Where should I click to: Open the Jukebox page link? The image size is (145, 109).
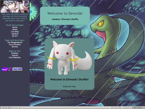(15, 34)
